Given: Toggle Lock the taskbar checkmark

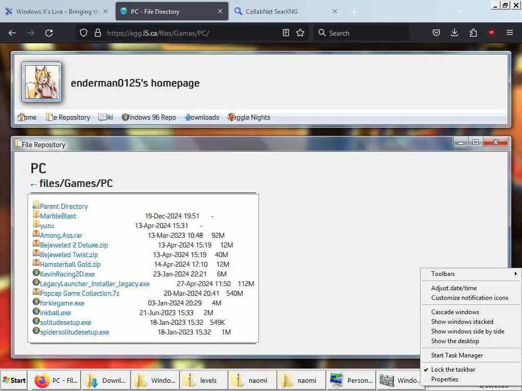Looking at the screenshot, I should [471, 370].
